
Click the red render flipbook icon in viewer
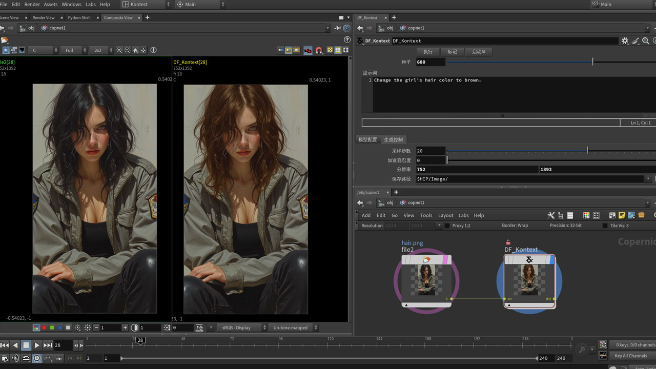click(307, 50)
